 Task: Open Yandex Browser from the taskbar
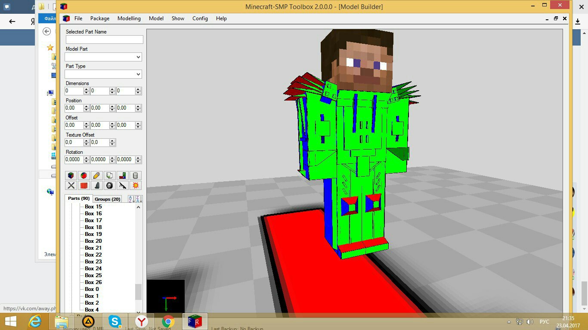tap(142, 321)
